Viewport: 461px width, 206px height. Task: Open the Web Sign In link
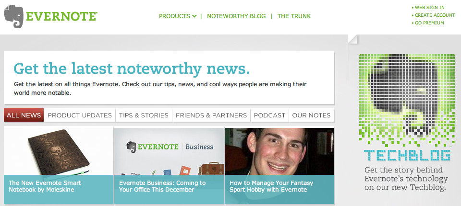[x=429, y=8]
